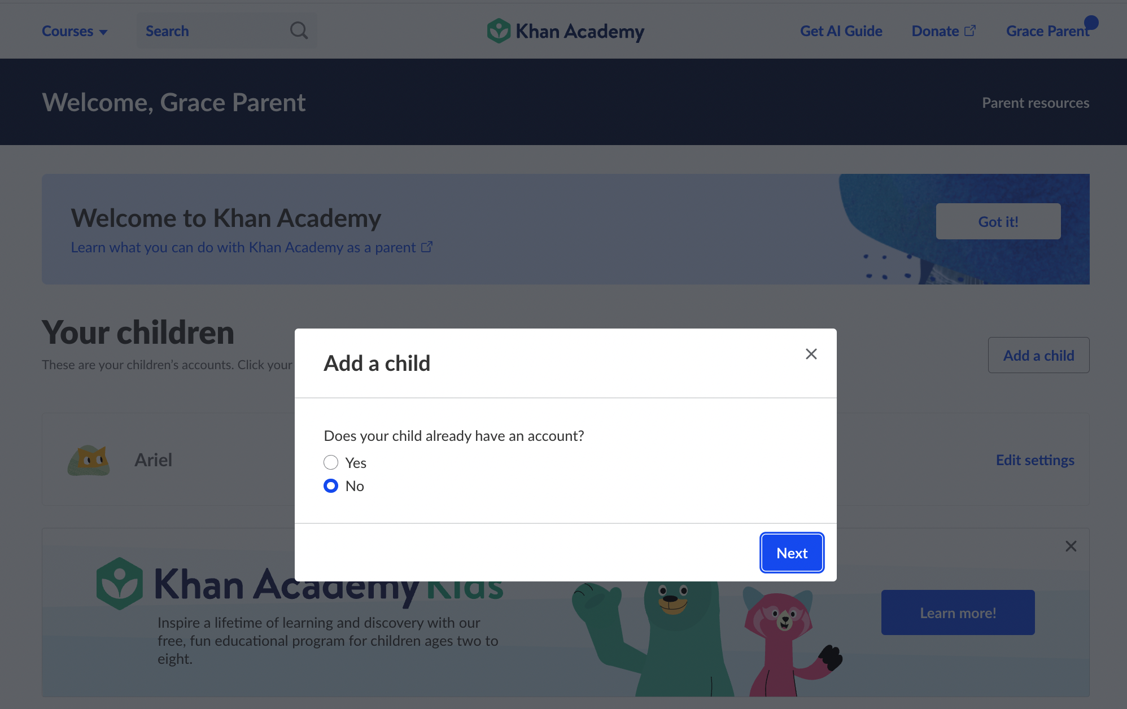Image resolution: width=1127 pixels, height=709 pixels.
Task: Dismiss the Khan Academy Kids banner
Action: click(1071, 546)
